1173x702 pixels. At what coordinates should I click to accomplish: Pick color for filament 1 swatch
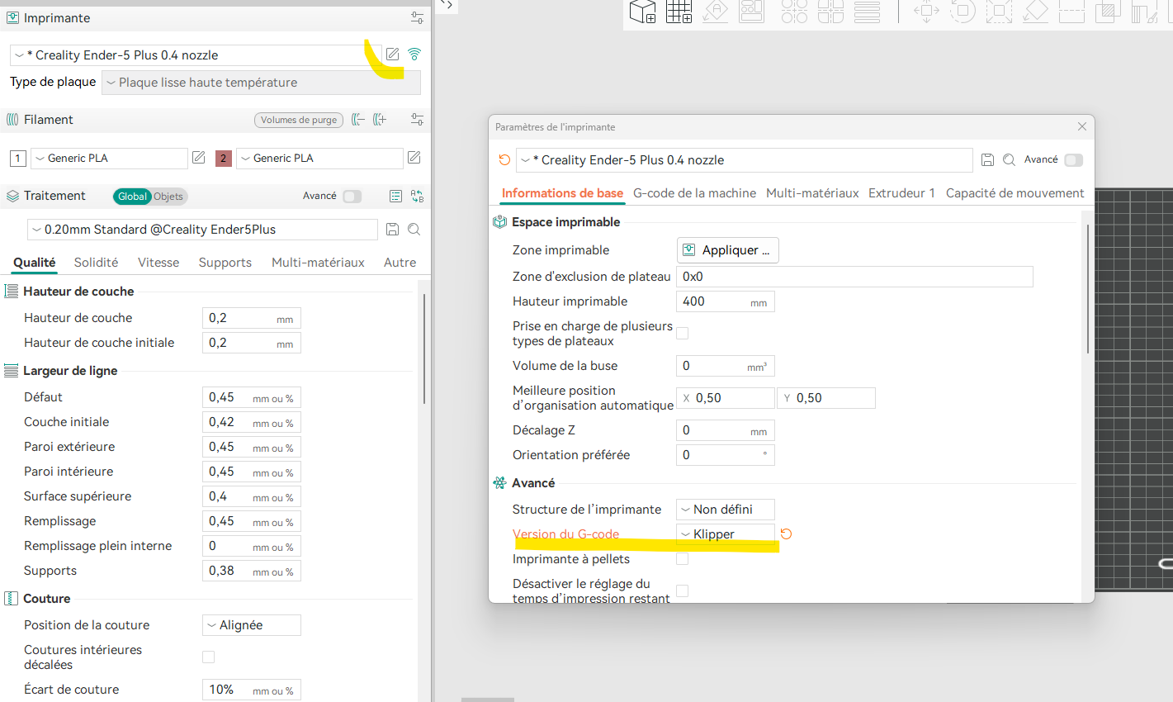(17, 158)
